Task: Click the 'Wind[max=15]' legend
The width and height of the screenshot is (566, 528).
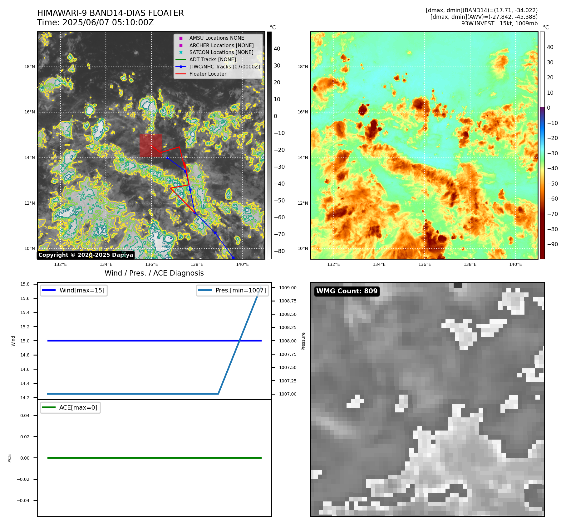Action: 74,290
